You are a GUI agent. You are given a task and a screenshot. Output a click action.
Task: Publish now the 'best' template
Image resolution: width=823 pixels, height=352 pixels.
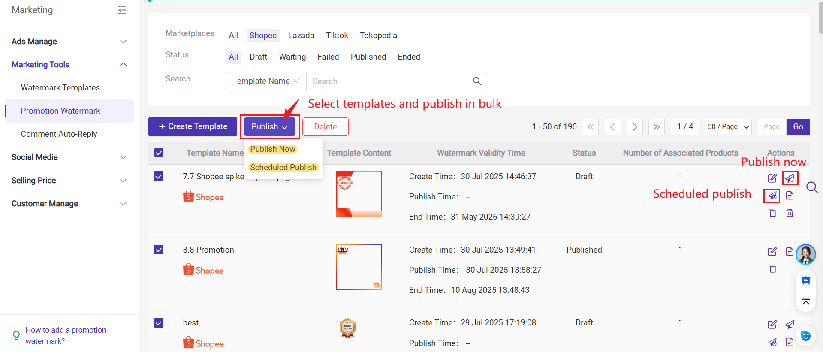[x=790, y=324]
